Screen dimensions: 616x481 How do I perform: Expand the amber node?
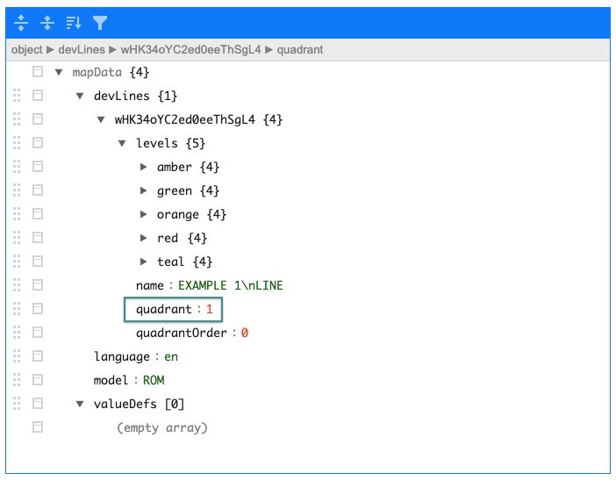click(x=143, y=167)
